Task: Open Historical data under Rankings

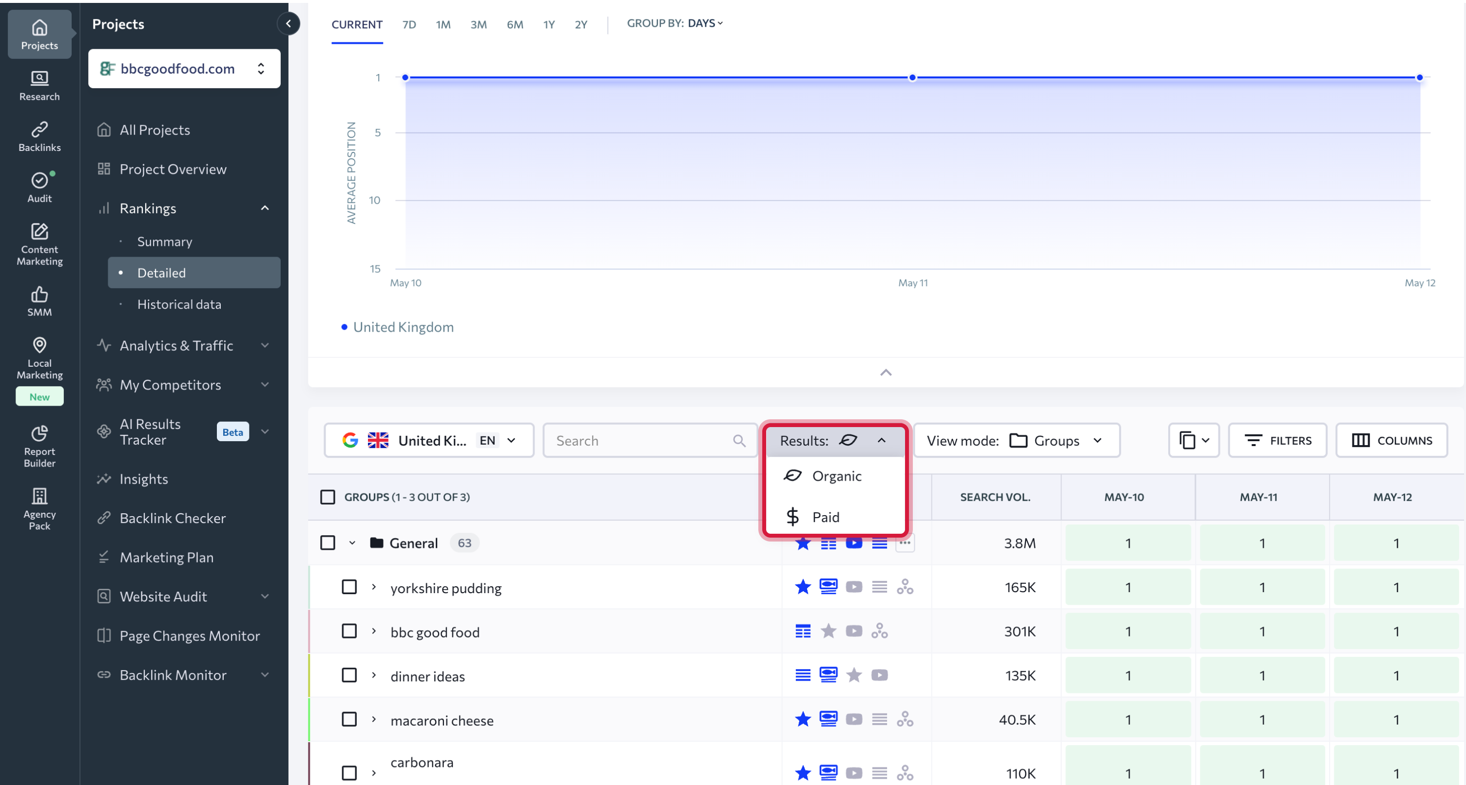Action: coord(179,304)
